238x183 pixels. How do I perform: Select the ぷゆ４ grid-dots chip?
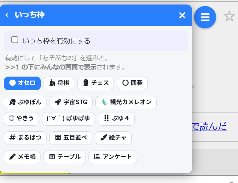116,119
